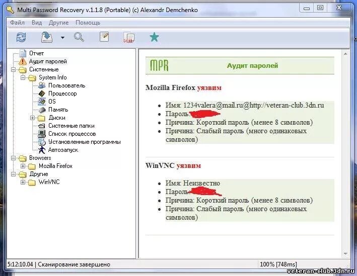Click the SAM import toolbar icon
357x276 pixels.
tap(128, 37)
